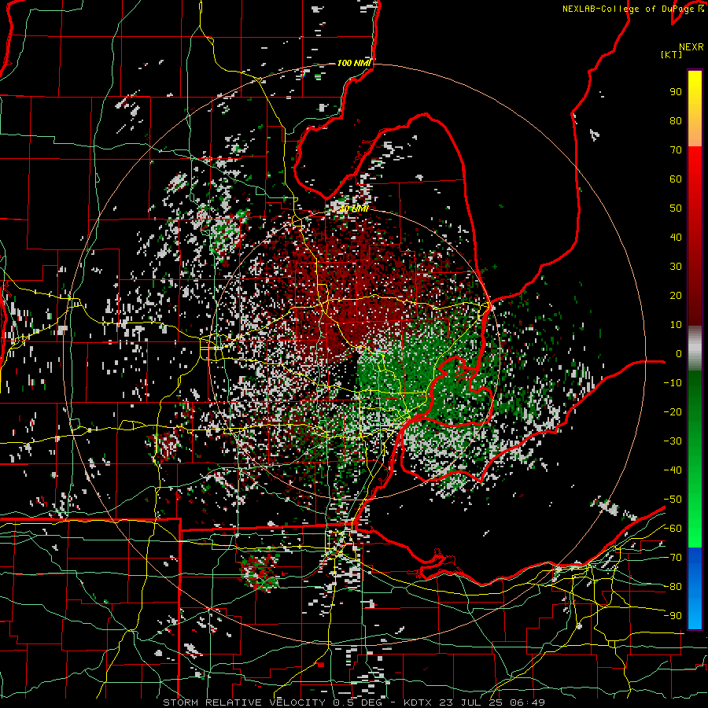Image resolution: width=708 pixels, height=708 pixels.
Task: Click the 60 value on the velocity scale
Action: (x=676, y=179)
